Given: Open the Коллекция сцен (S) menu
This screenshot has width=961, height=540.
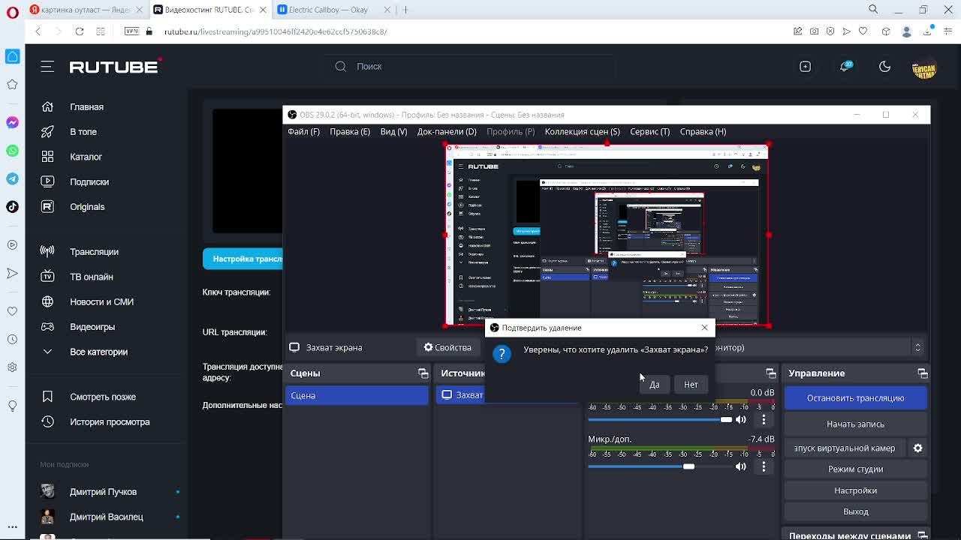Looking at the screenshot, I should pyautogui.click(x=583, y=131).
